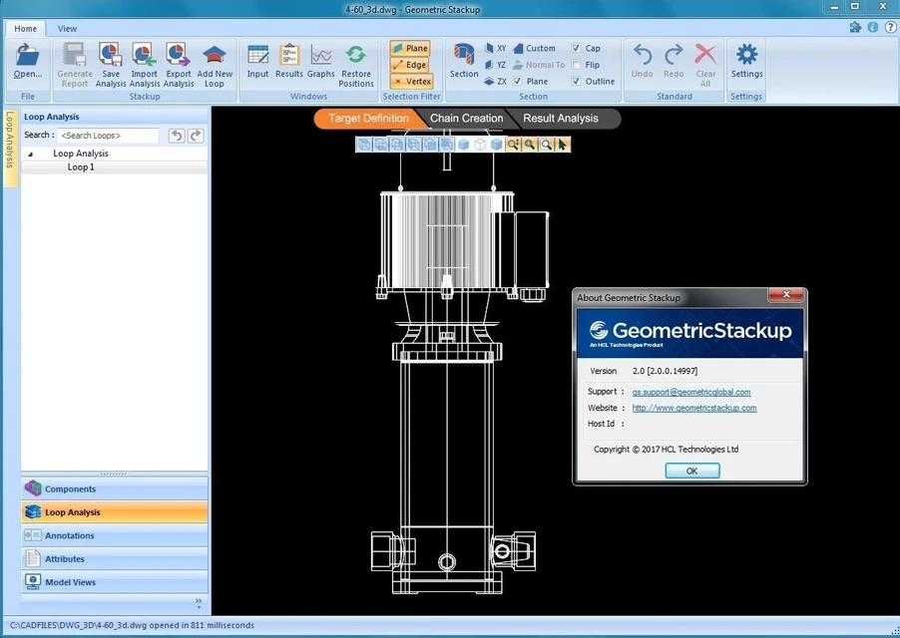Image resolution: width=900 pixels, height=638 pixels.
Task: Click the status bar file-opened message
Action: [x=132, y=625]
